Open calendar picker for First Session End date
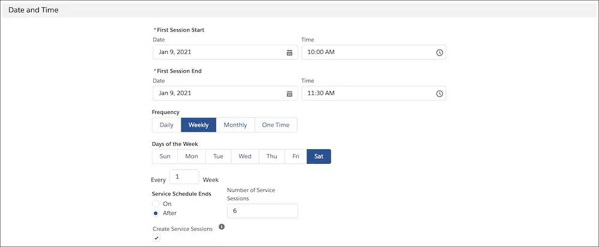 289,94
